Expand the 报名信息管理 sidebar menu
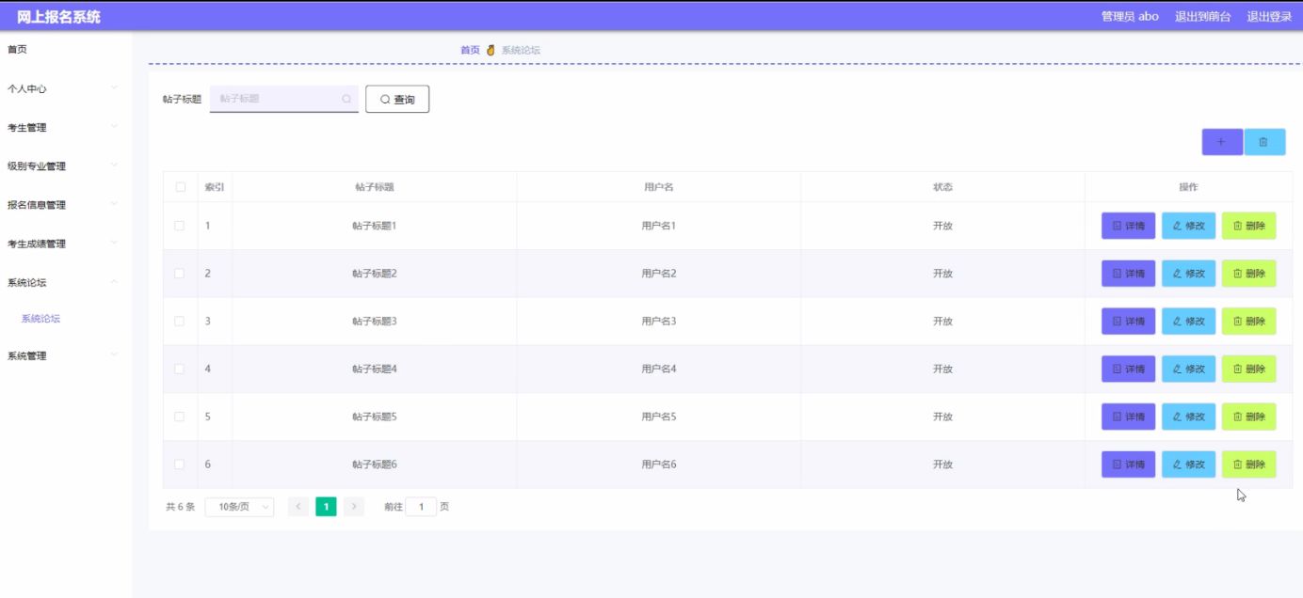The width and height of the screenshot is (1303, 598). point(66,204)
